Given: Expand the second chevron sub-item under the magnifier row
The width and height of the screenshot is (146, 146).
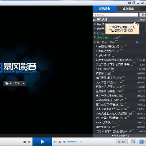Looking at the screenshot, I should point(97,51).
